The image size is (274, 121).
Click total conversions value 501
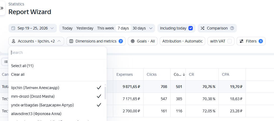[x=179, y=87]
